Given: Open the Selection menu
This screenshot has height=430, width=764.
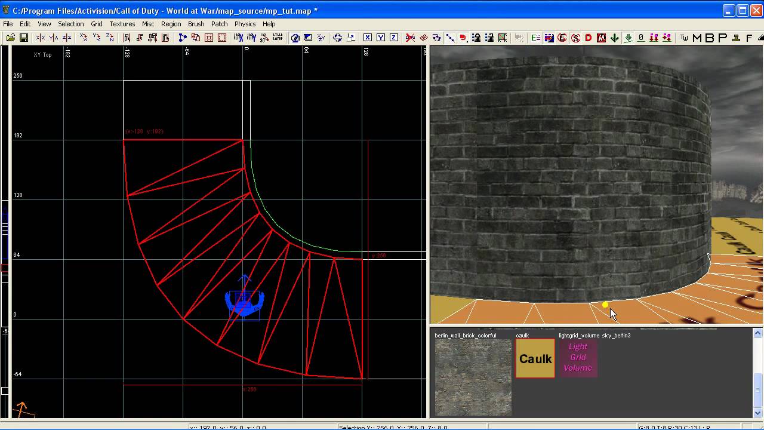Looking at the screenshot, I should [70, 24].
